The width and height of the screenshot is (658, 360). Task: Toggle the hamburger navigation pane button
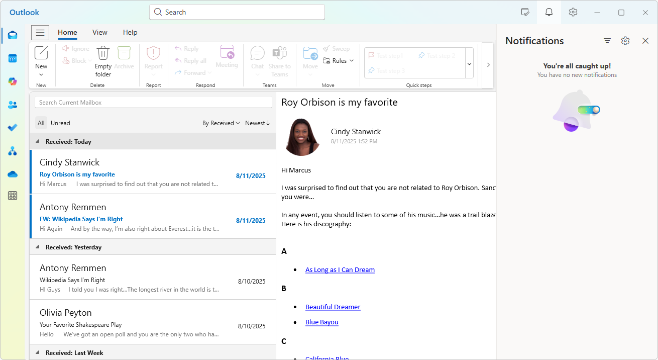tap(40, 33)
